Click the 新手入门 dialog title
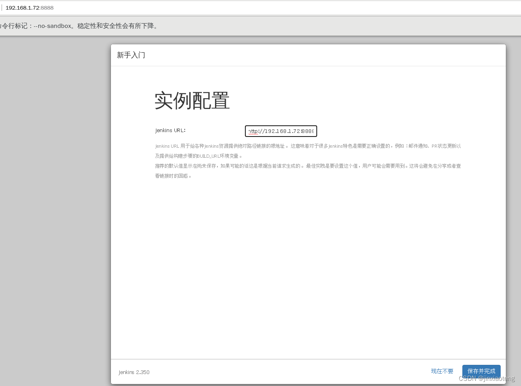 131,55
